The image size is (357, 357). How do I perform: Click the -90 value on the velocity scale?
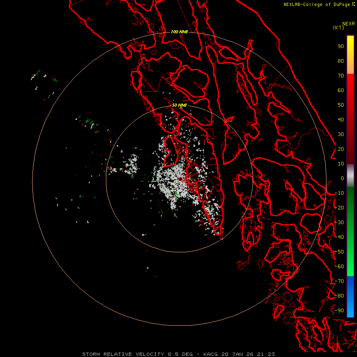[x=339, y=311]
